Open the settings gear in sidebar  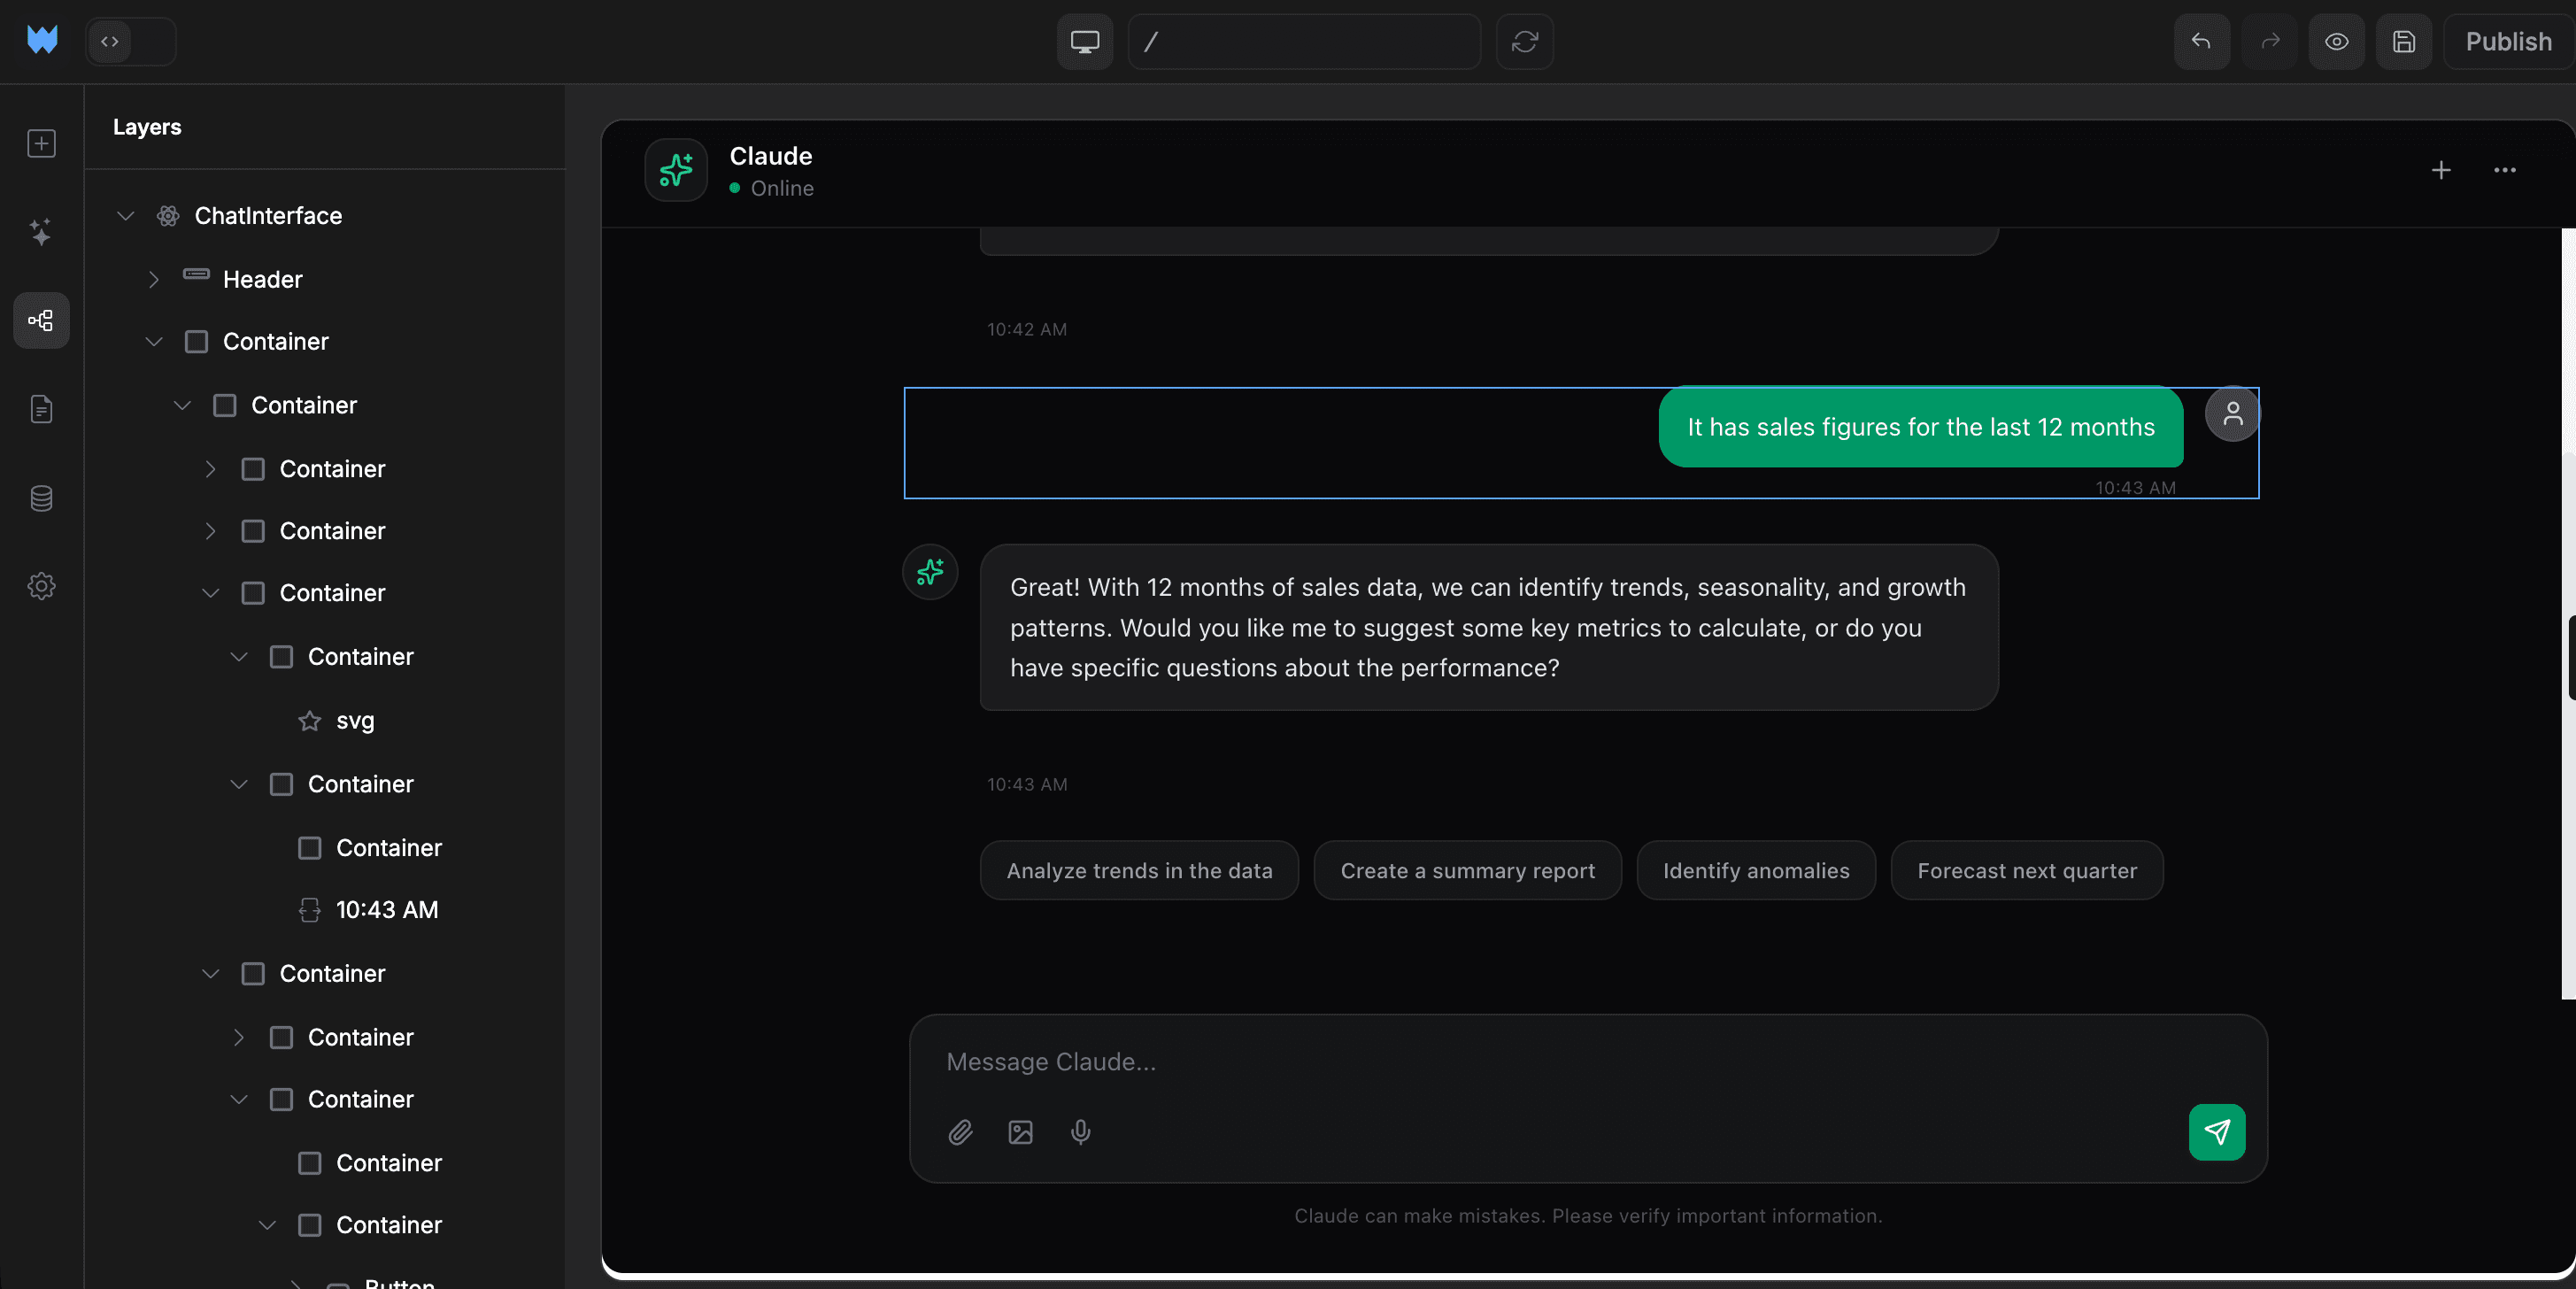[x=41, y=586]
